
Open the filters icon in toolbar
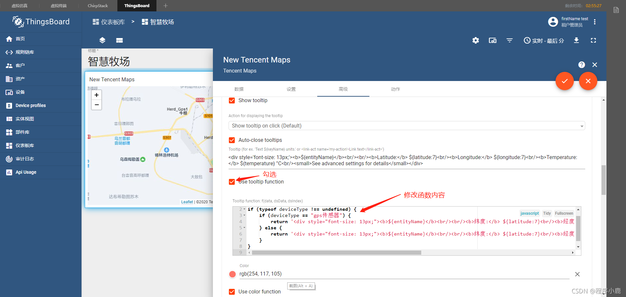pos(510,40)
